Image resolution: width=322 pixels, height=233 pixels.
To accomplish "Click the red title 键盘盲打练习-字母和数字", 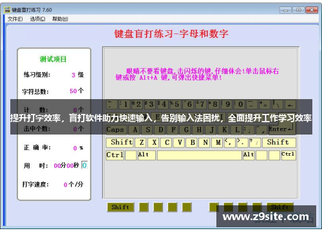I will coord(171,33).
